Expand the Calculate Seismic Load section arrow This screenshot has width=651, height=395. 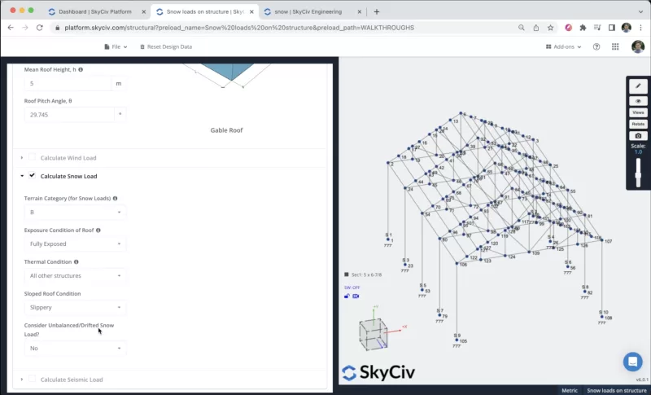[22, 380]
